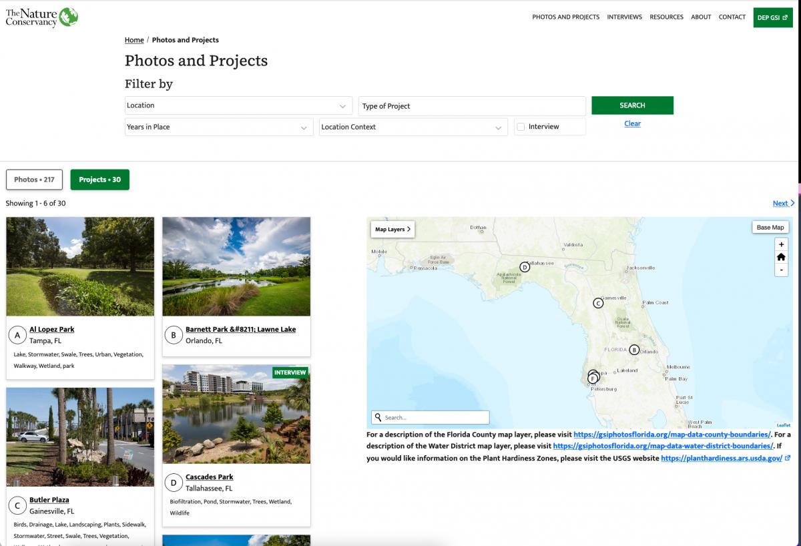Click map marker B near Orlando
Screen dimensions: 801x546
(634, 350)
